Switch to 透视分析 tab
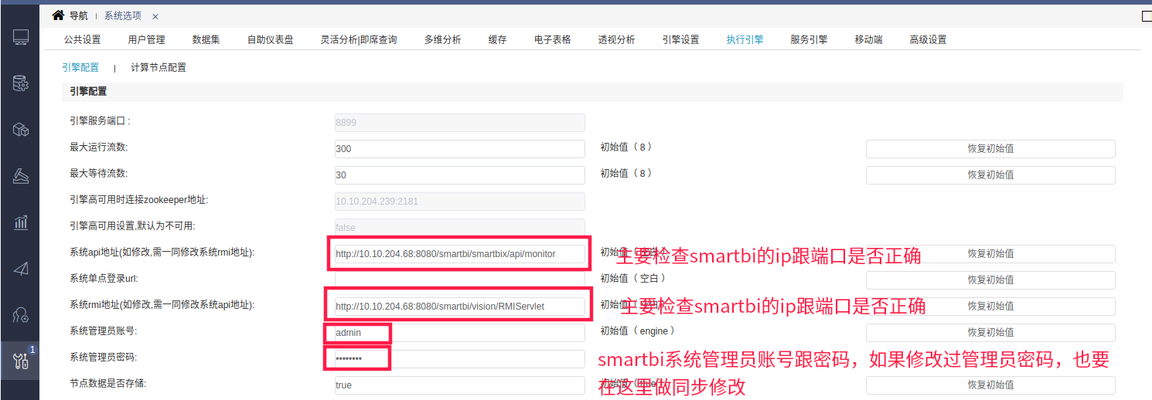1152x400 pixels. point(616,39)
